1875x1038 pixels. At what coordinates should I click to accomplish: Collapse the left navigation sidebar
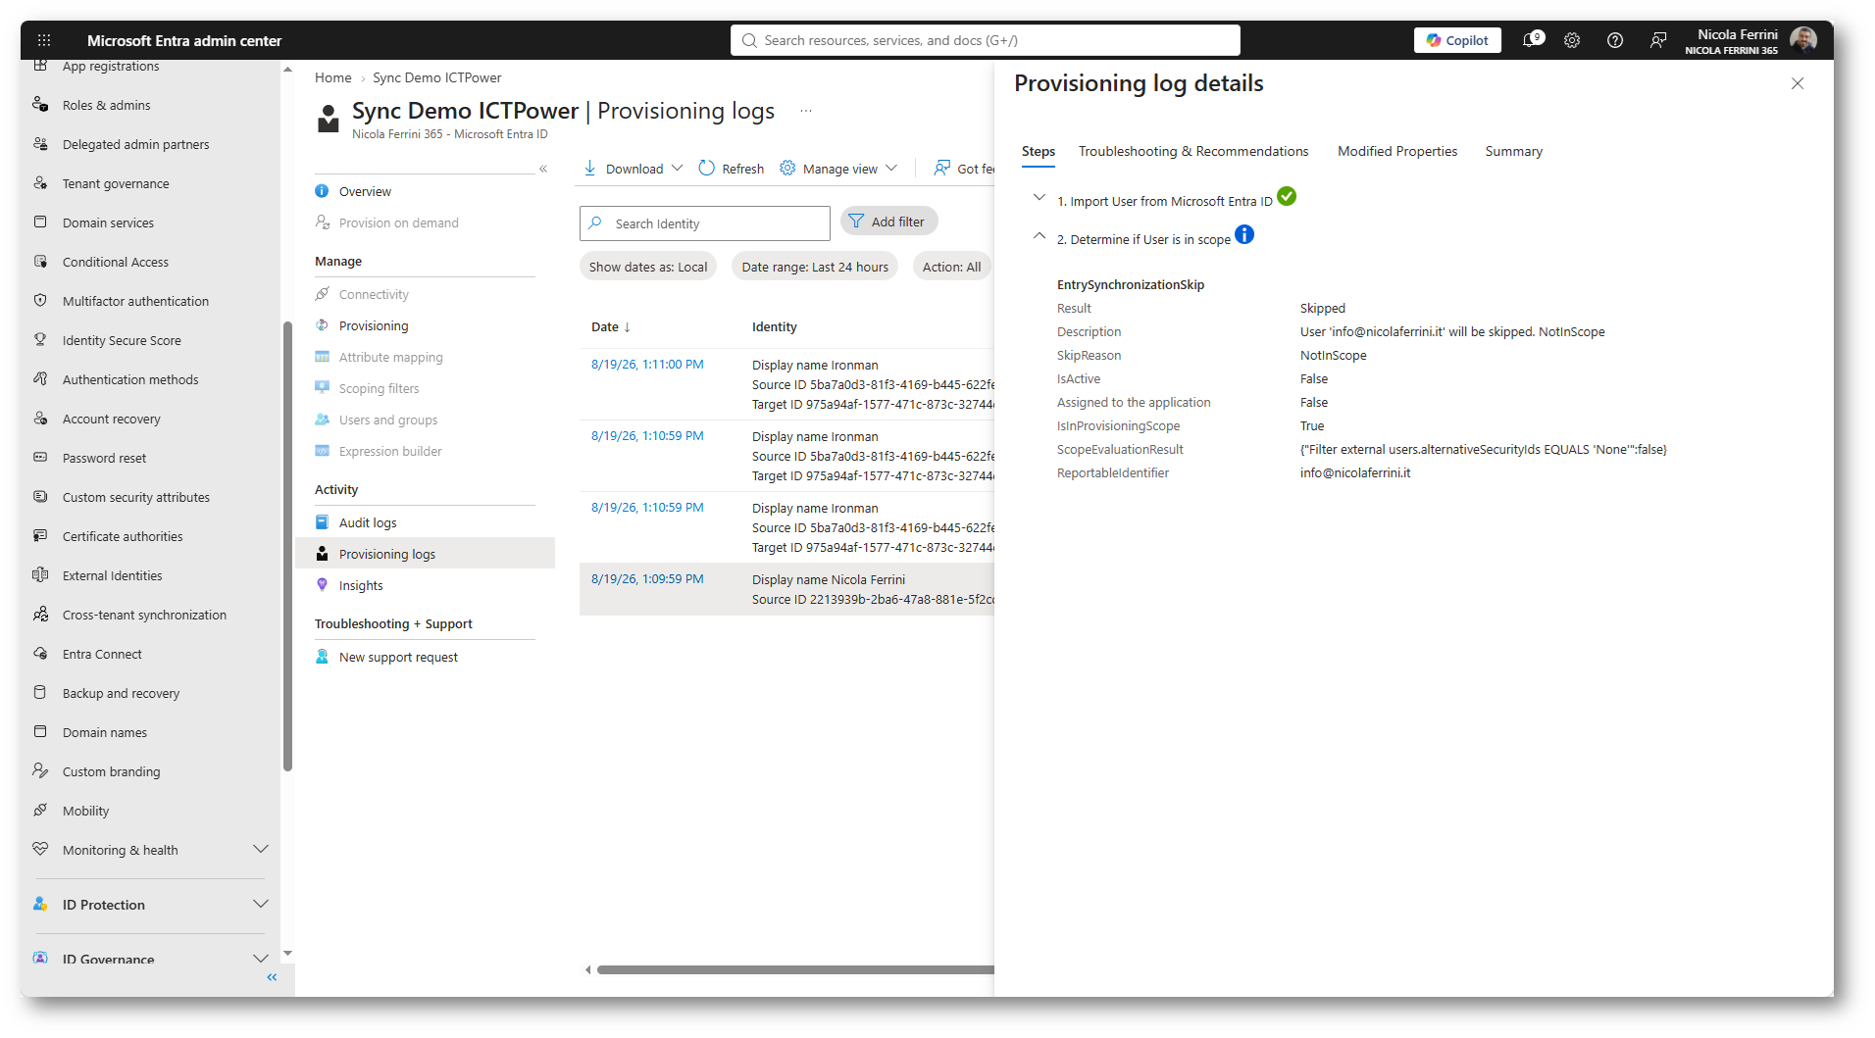coord(272,977)
